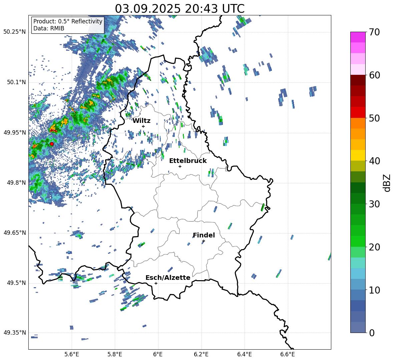Click the colorbar 60 tick label
This screenshot has width=395, height=361.
click(x=374, y=75)
